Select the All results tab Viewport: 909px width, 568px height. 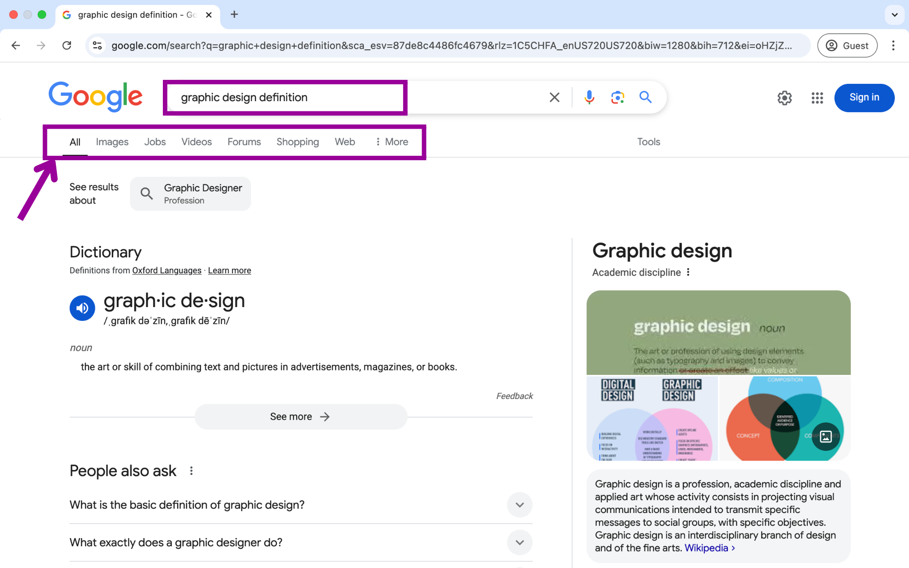75,142
